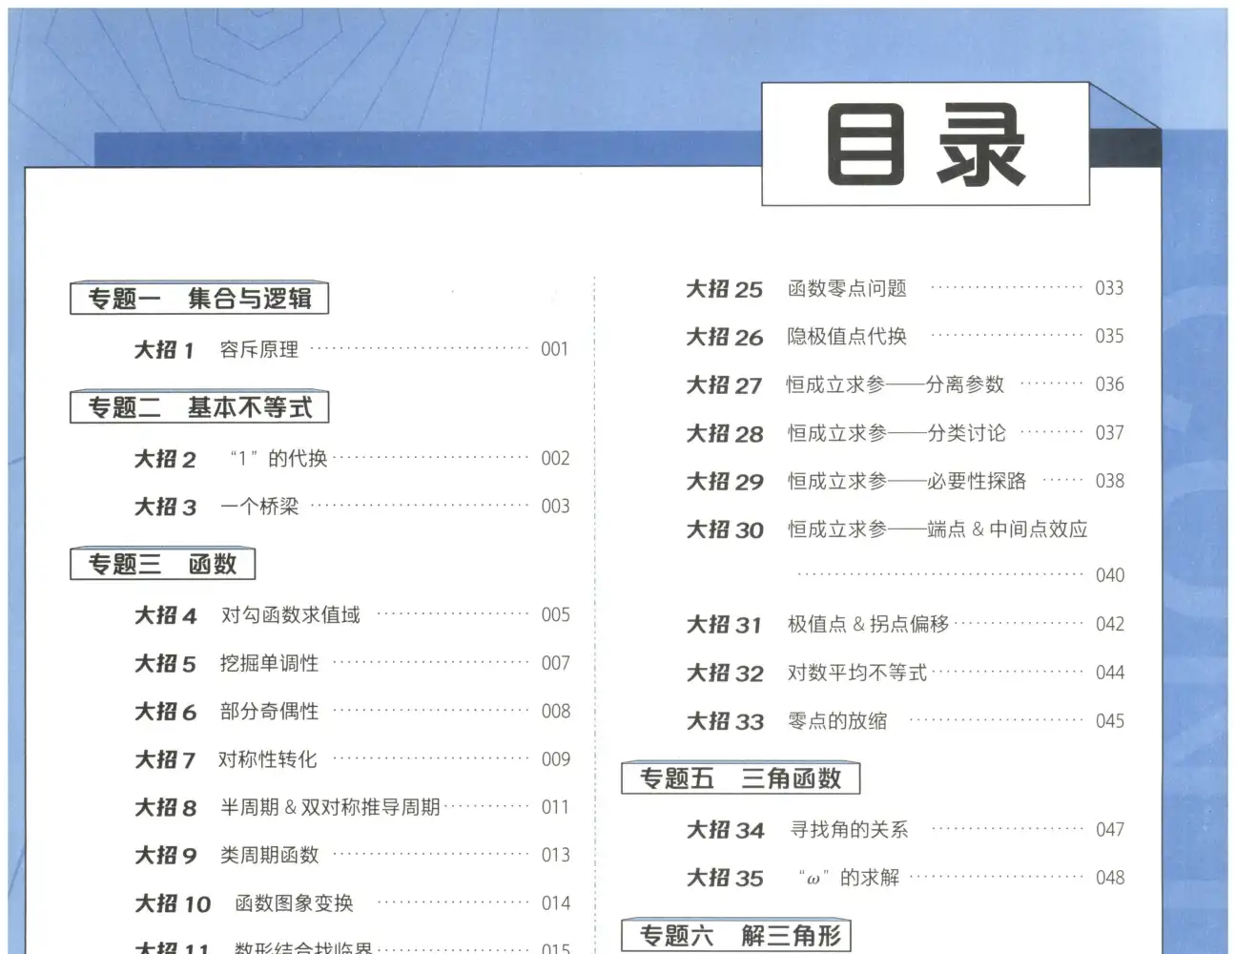The image size is (1236, 954).
Task: Click page number 033
Action: (x=1110, y=288)
